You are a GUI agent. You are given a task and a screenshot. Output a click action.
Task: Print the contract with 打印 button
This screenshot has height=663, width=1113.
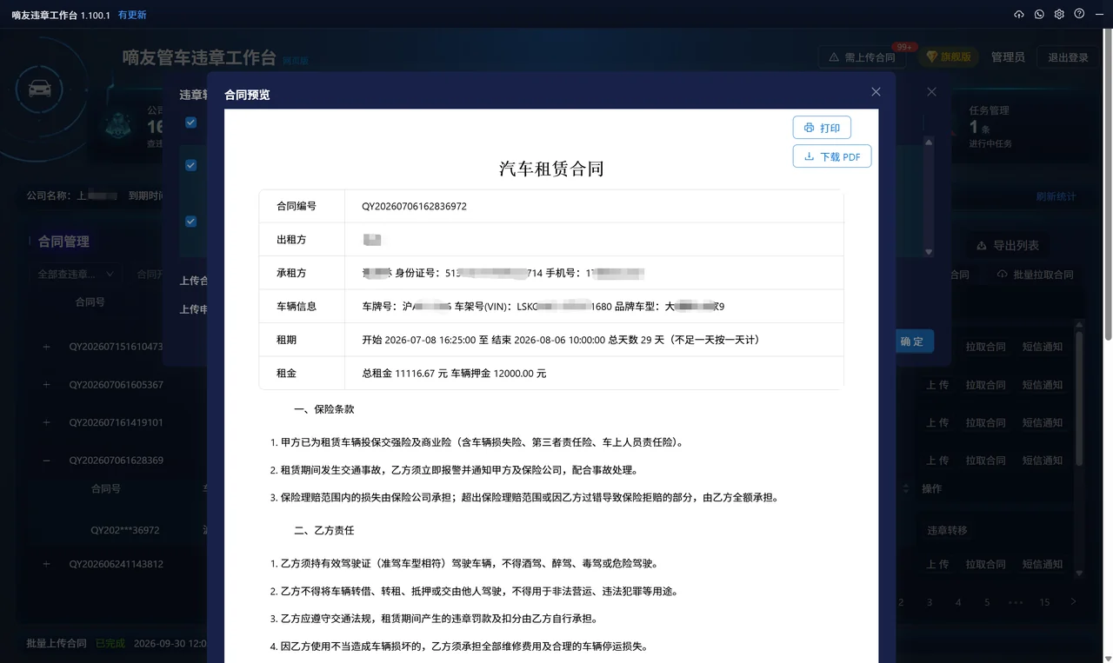pyautogui.click(x=822, y=128)
